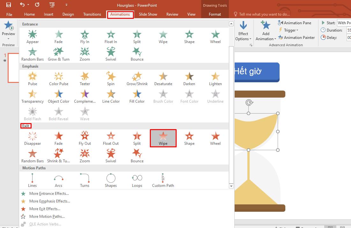Choose the Darken emphasis effect
Image resolution: width=351 pixels, height=228 pixels.
pos(189,79)
